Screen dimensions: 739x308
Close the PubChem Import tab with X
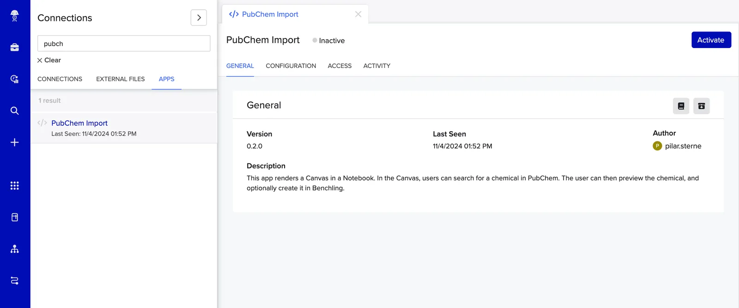[358, 14]
